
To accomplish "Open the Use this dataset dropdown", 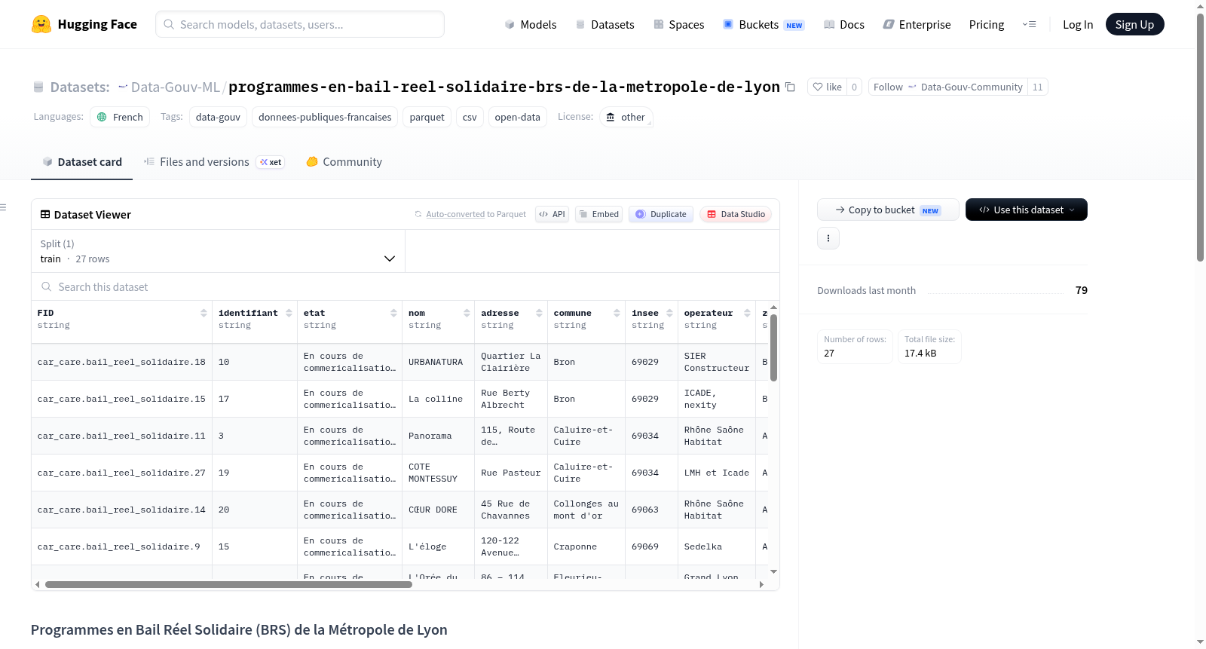I will [x=1026, y=210].
